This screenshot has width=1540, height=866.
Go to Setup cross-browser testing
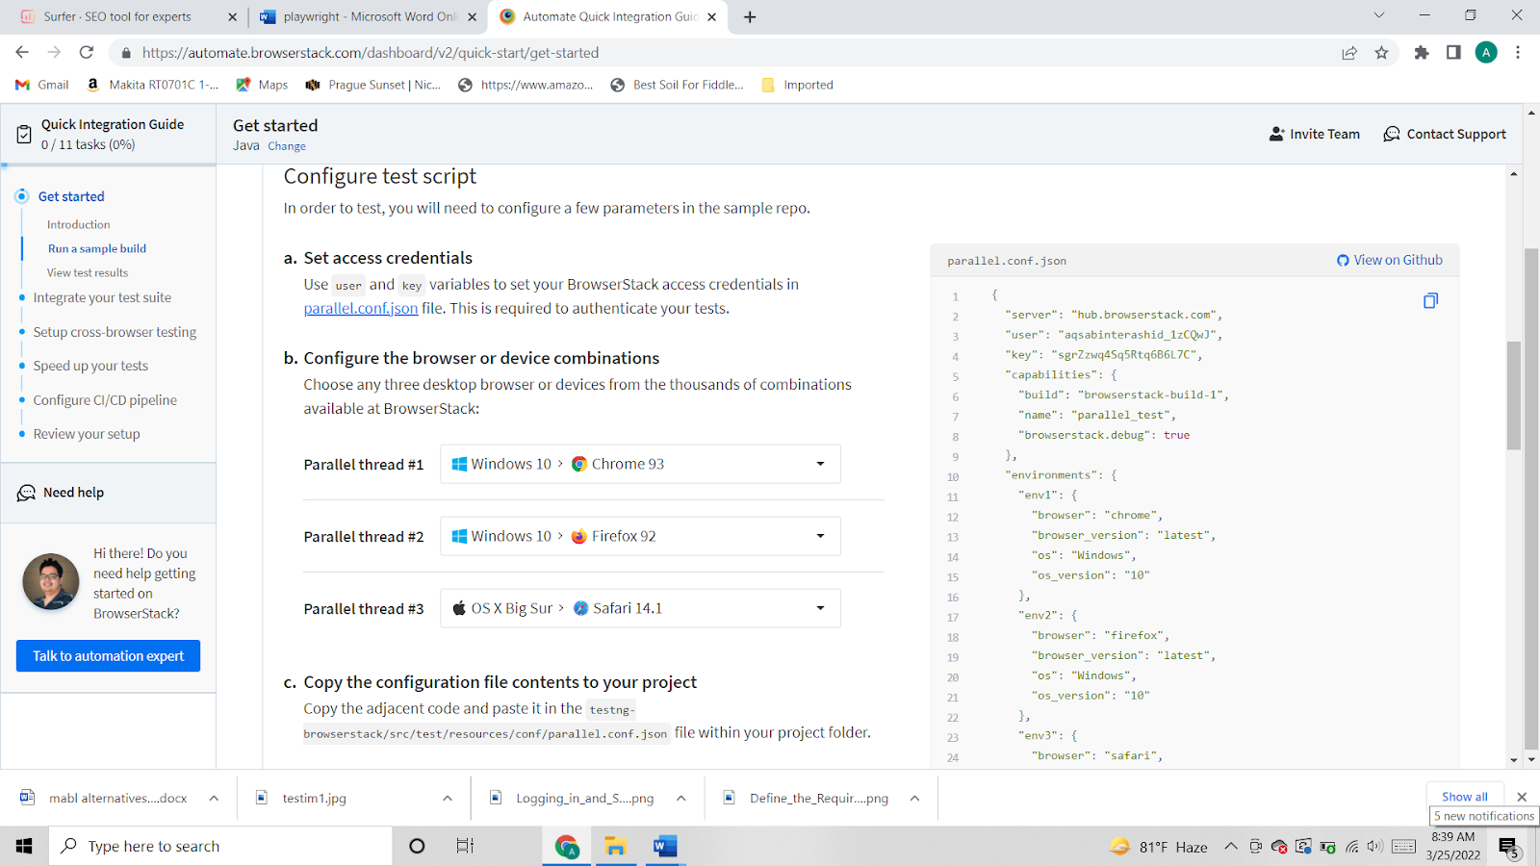(115, 332)
